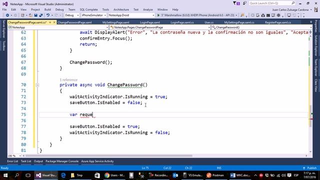Open Windows taskbar search

17,175
